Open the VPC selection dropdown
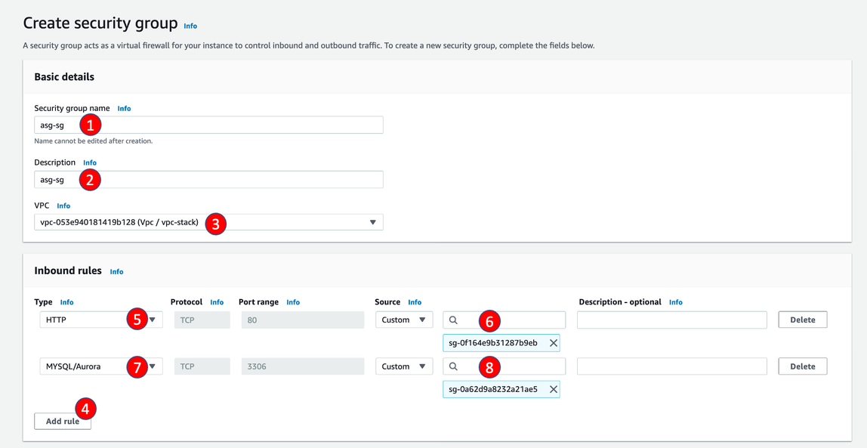Screen dimensions: 867x448 (x=372, y=222)
